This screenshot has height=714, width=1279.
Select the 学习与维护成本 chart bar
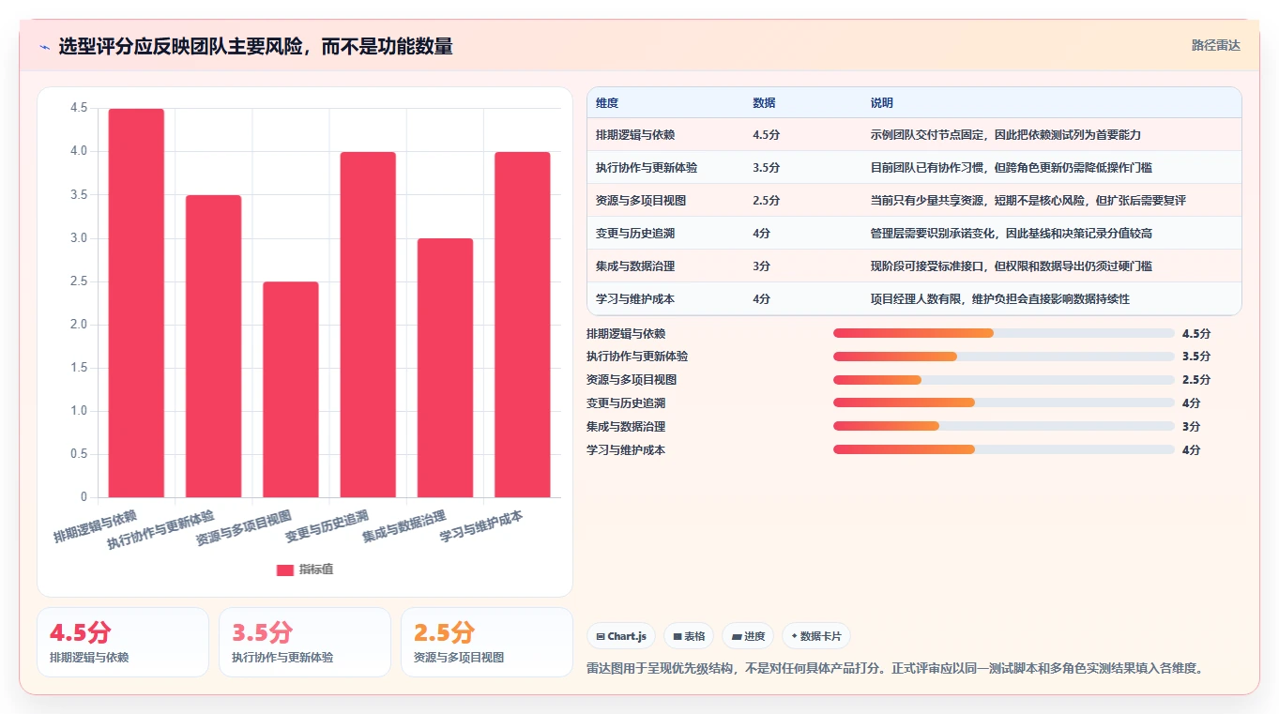click(x=523, y=325)
